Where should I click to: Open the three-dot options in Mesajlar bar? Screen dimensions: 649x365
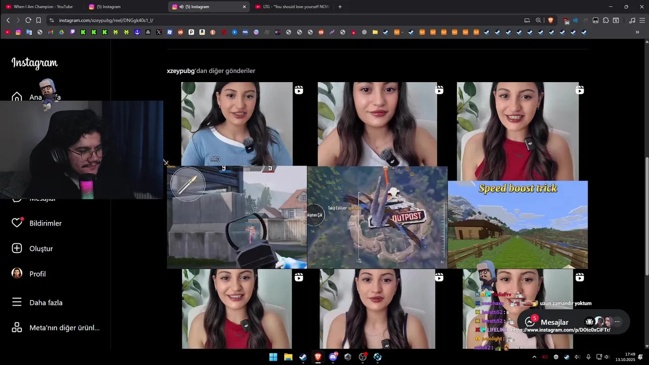pyautogui.click(x=617, y=322)
